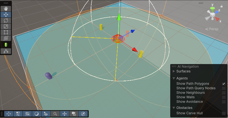This screenshot has height=118, width=228.
Task: Select the Scale tool
Action: (x=6, y=26)
